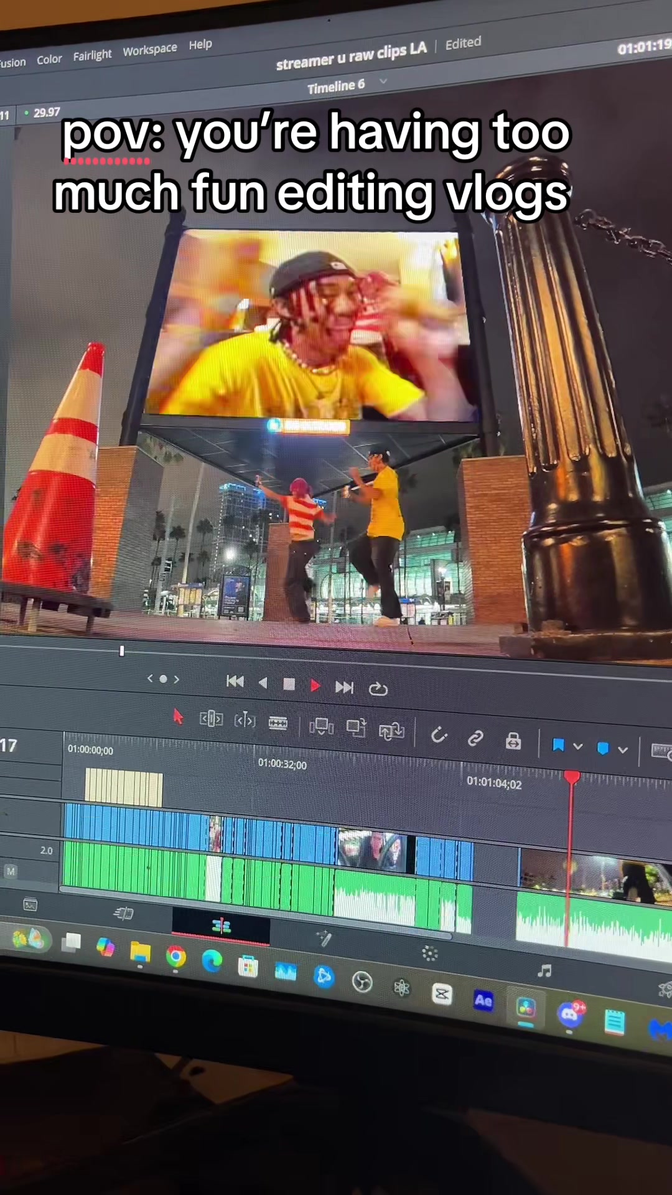Open the Notepad taskbar icon
This screenshot has height=1195, width=672.
pos(615,1021)
